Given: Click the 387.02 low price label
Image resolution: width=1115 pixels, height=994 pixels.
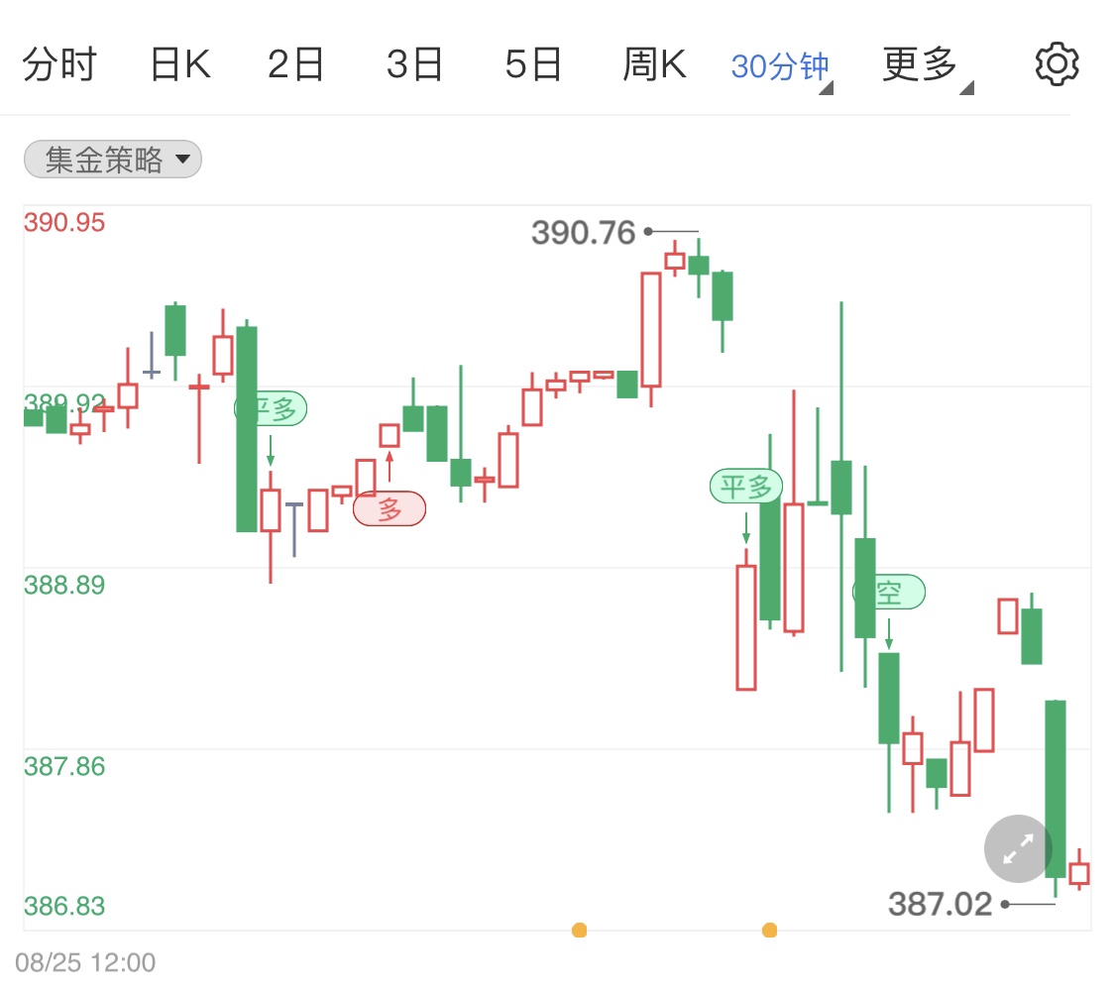Looking at the screenshot, I should pyautogui.click(x=941, y=905).
